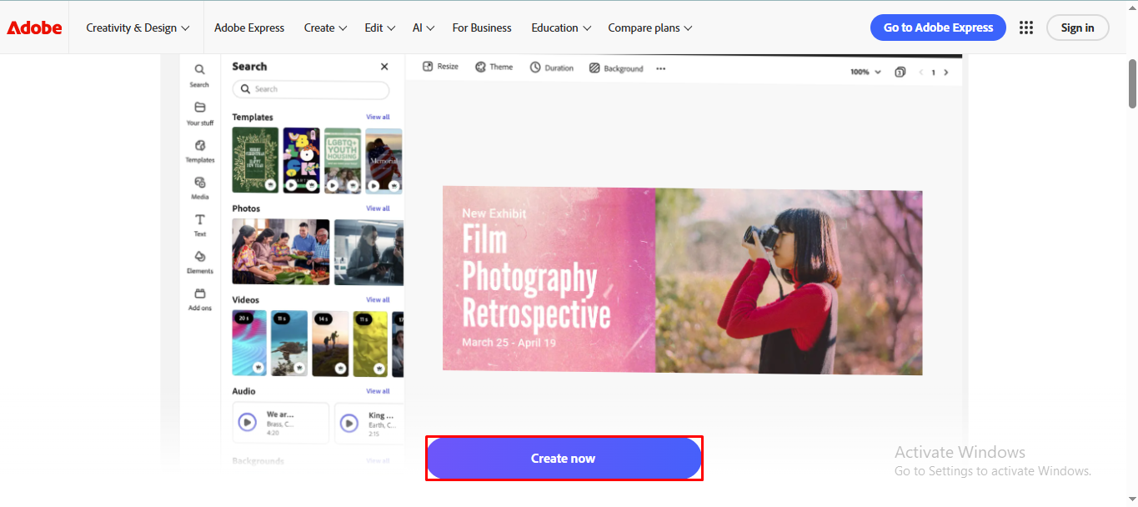This screenshot has height=507, width=1138.
Task: Expand the Education dropdown menu
Action: click(561, 28)
